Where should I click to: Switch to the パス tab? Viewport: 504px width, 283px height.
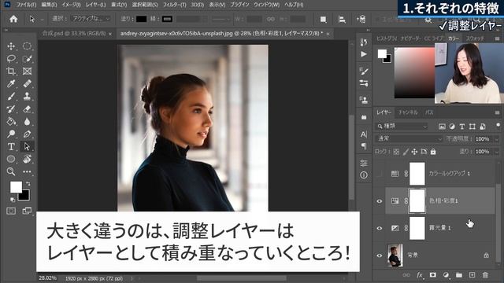[429, 112]
